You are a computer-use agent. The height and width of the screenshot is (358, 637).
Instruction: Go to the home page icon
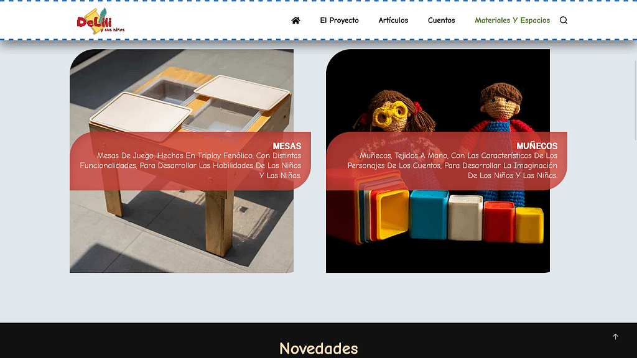click(x=295, y=21)
